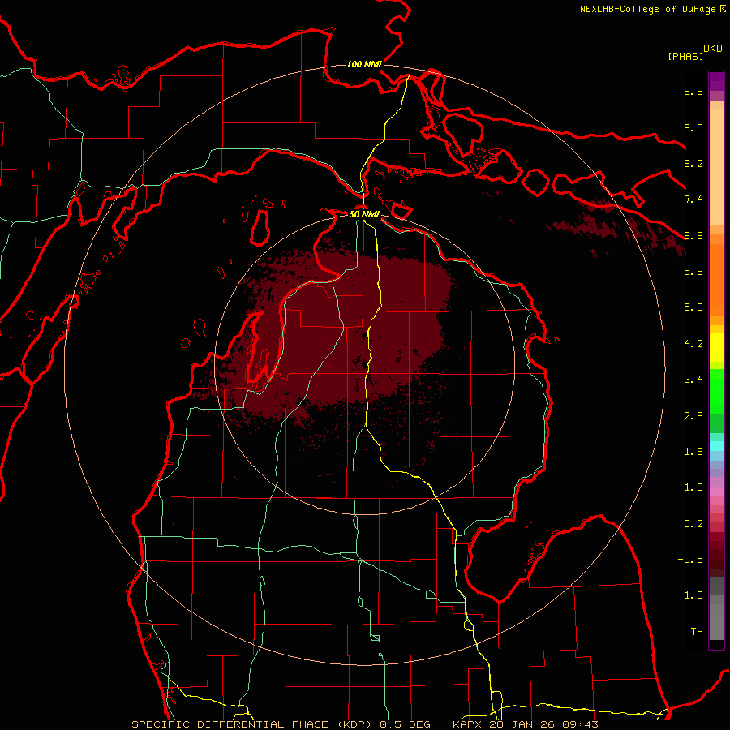This screenshot has height=730, width=730.
Task: Click the 100 NMI range ring label
Action: (x=364, y=64)
